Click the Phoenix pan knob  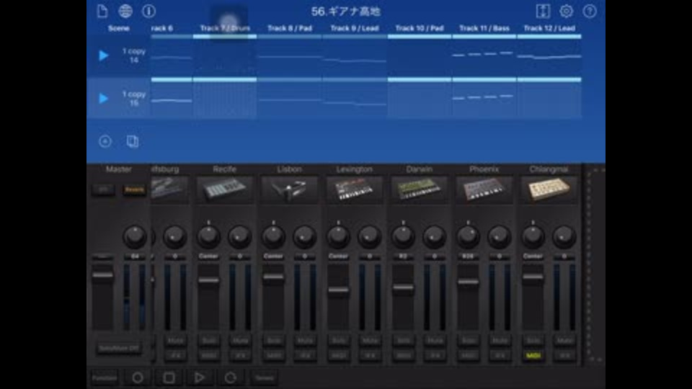click(468, 237)
